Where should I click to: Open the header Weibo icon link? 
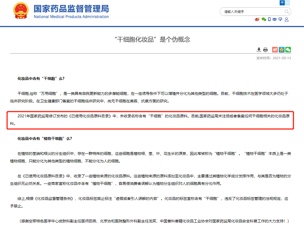pyautogui.click(x=257, y=19)
